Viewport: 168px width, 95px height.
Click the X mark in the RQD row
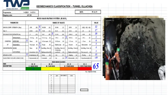coord(40,30)
